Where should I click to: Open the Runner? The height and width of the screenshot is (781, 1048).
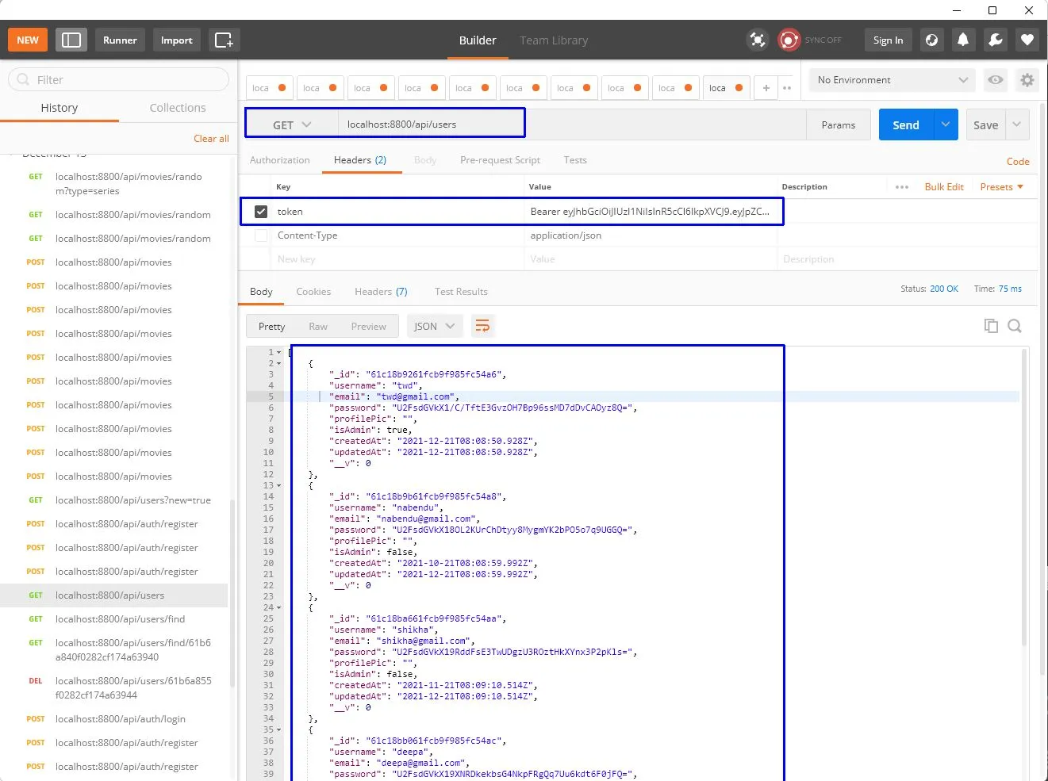pos(120,40)
